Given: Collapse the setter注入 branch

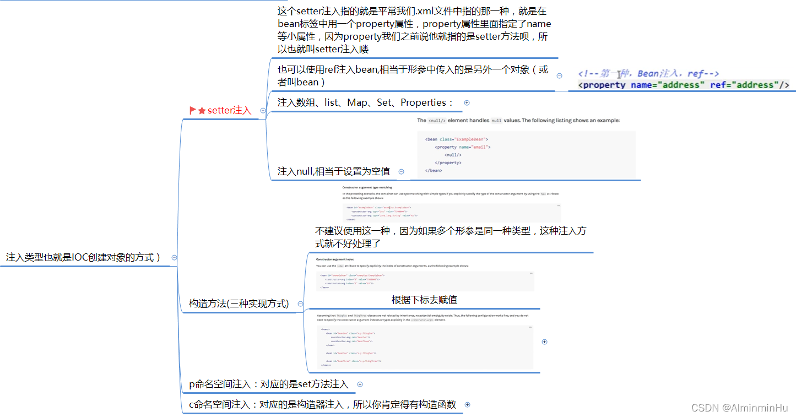Looking at the screenshot, I should pyautogui.click(x=263, y=110).
